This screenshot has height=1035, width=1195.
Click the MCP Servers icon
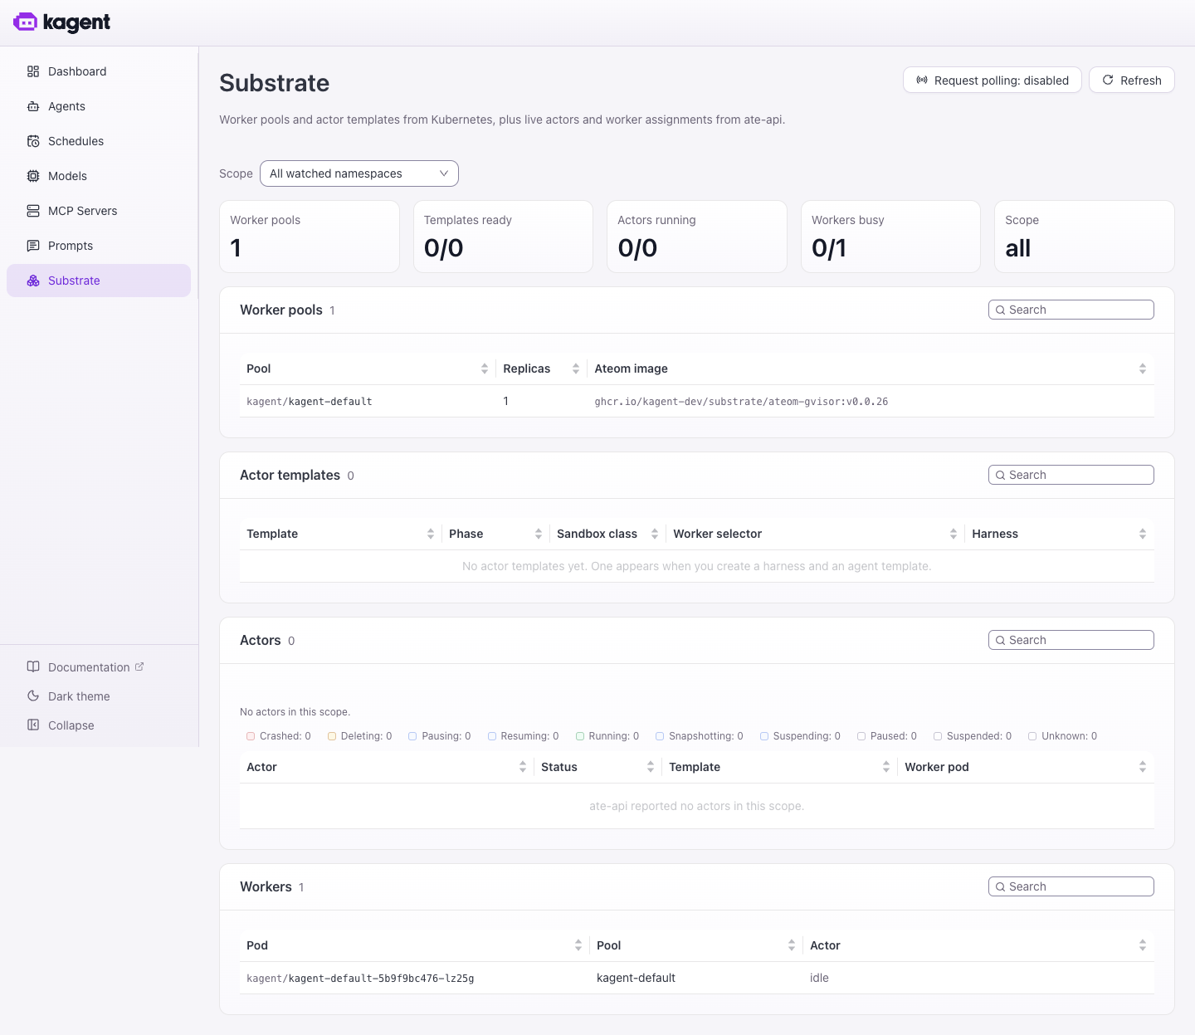[33, 211]
